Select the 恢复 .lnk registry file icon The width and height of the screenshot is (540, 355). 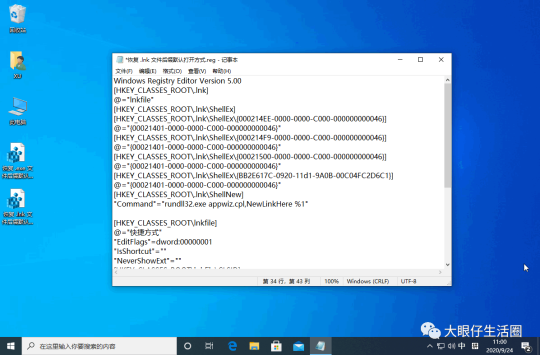(17, 206)
